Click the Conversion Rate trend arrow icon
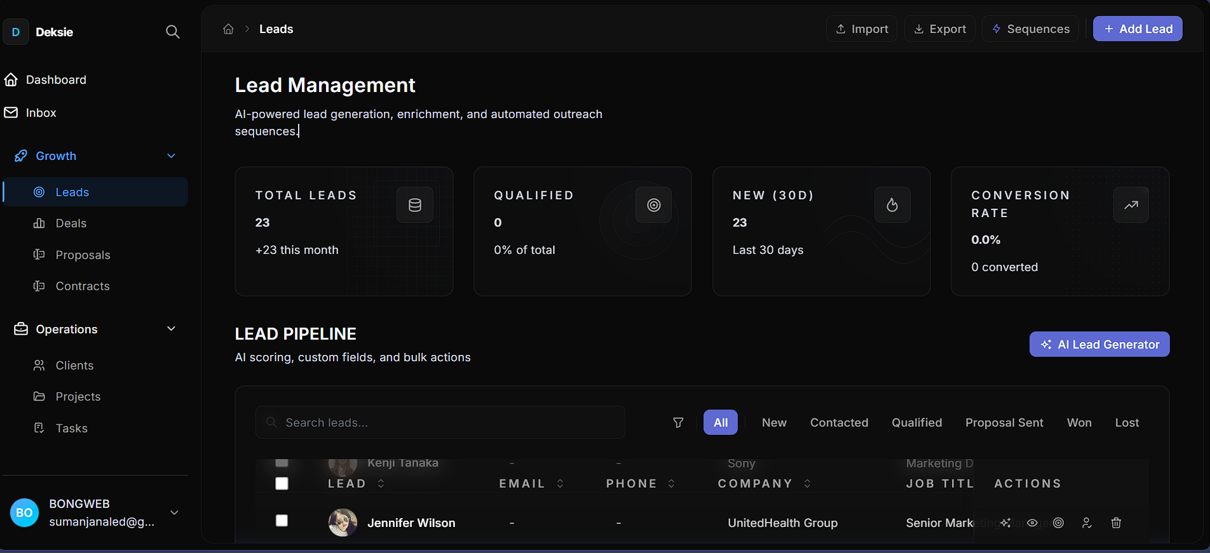This screenshot has height=553, width=1210. [x=1131, y=205]
